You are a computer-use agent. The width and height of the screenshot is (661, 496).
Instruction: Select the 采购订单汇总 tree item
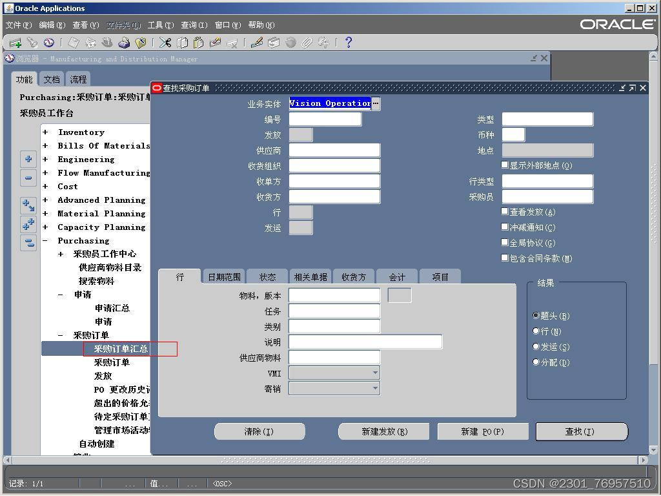[x=121, y=349]
